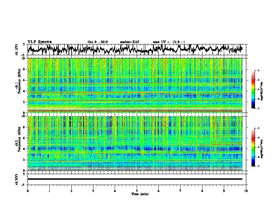
Task: Click the 'start UT = 12: 0 : 1' text
Action: pos(169,42)
